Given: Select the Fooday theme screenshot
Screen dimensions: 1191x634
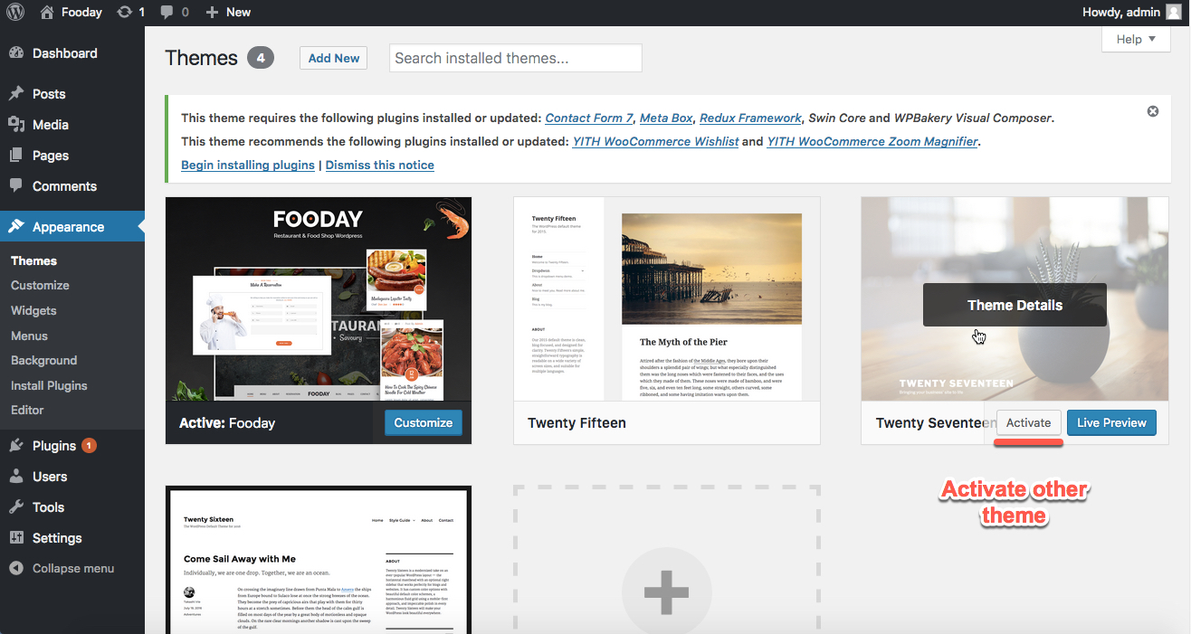Looking at the screenshot, I should tap(319, 299).
